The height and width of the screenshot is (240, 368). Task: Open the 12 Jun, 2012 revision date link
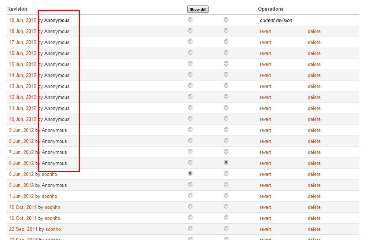23,97
